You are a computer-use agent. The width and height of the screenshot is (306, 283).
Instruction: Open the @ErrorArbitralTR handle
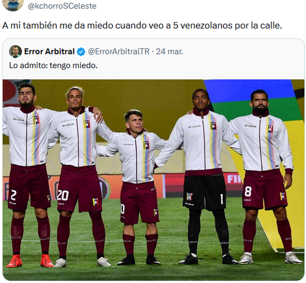pyautogui.click(x=119, y=51)
